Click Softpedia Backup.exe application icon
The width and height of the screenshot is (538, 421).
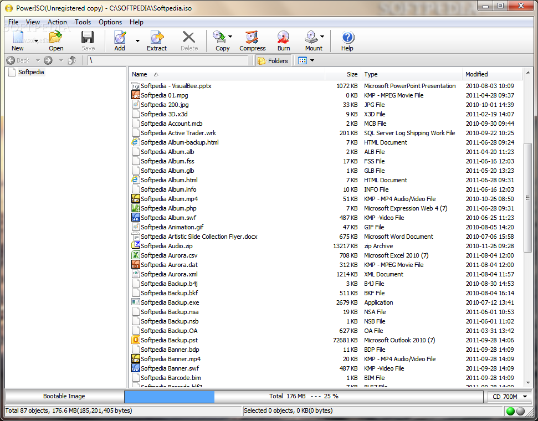[x=136, y=302]
